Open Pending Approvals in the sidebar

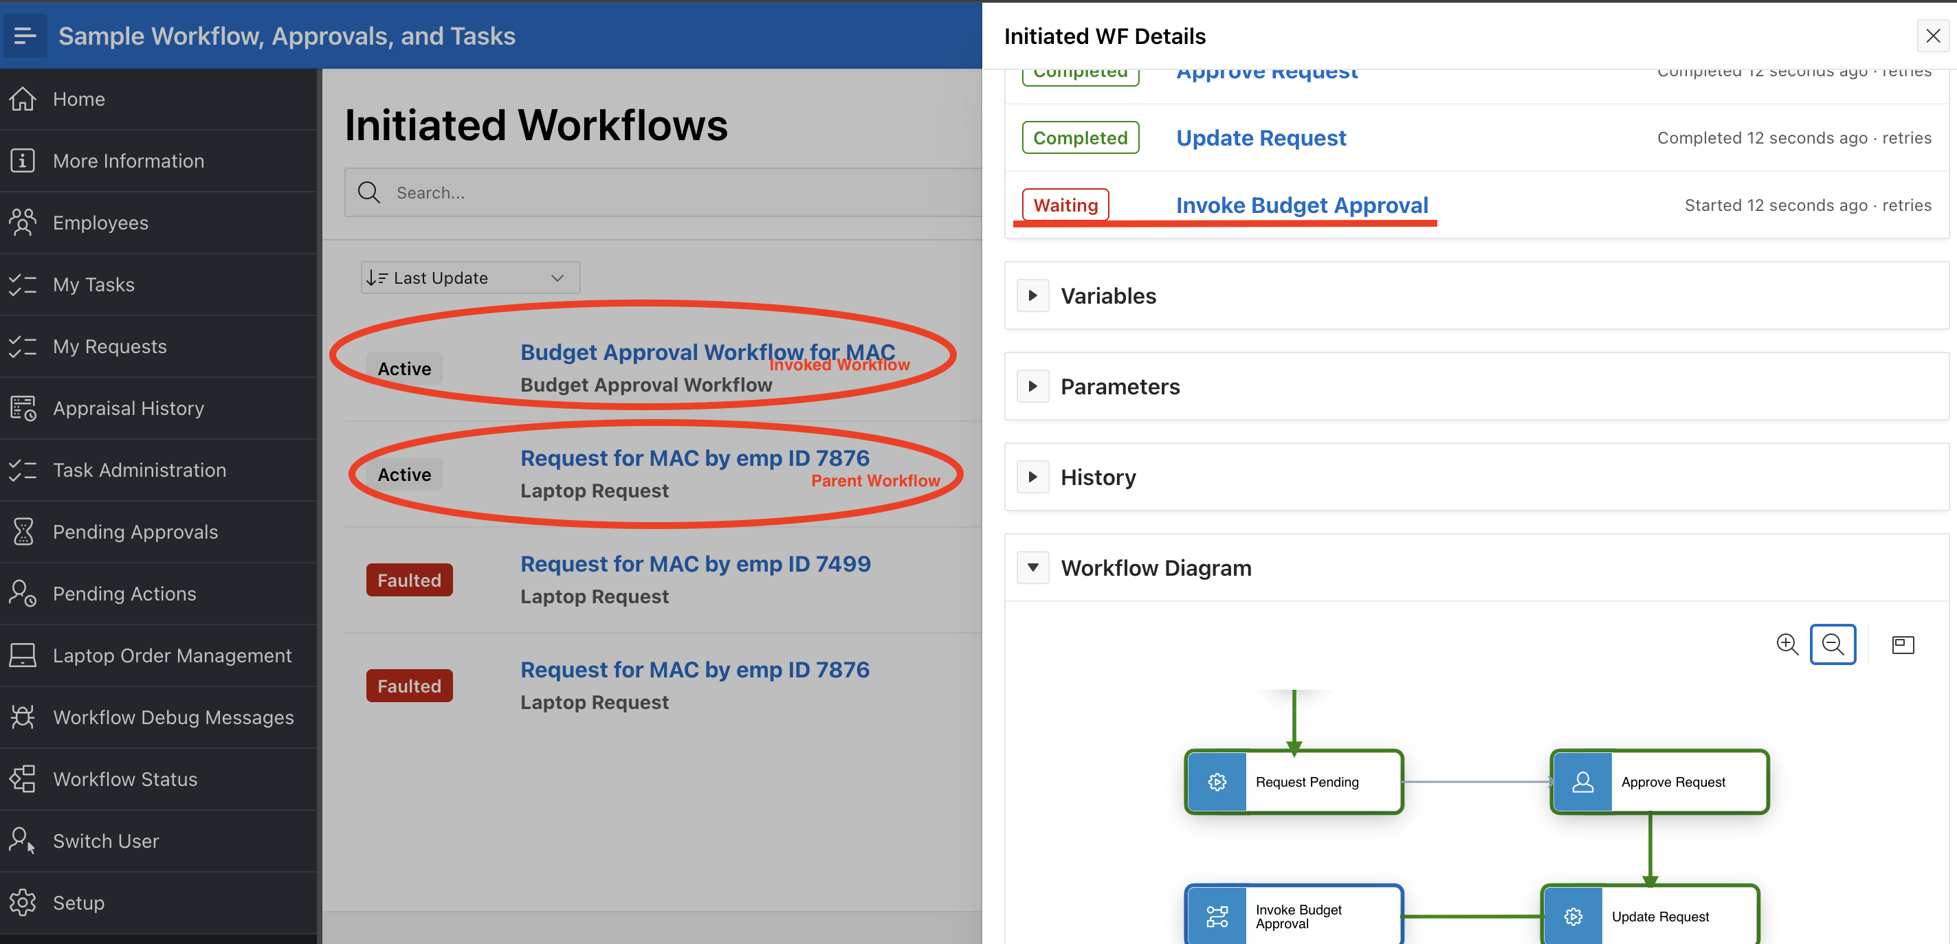(135, 532)
